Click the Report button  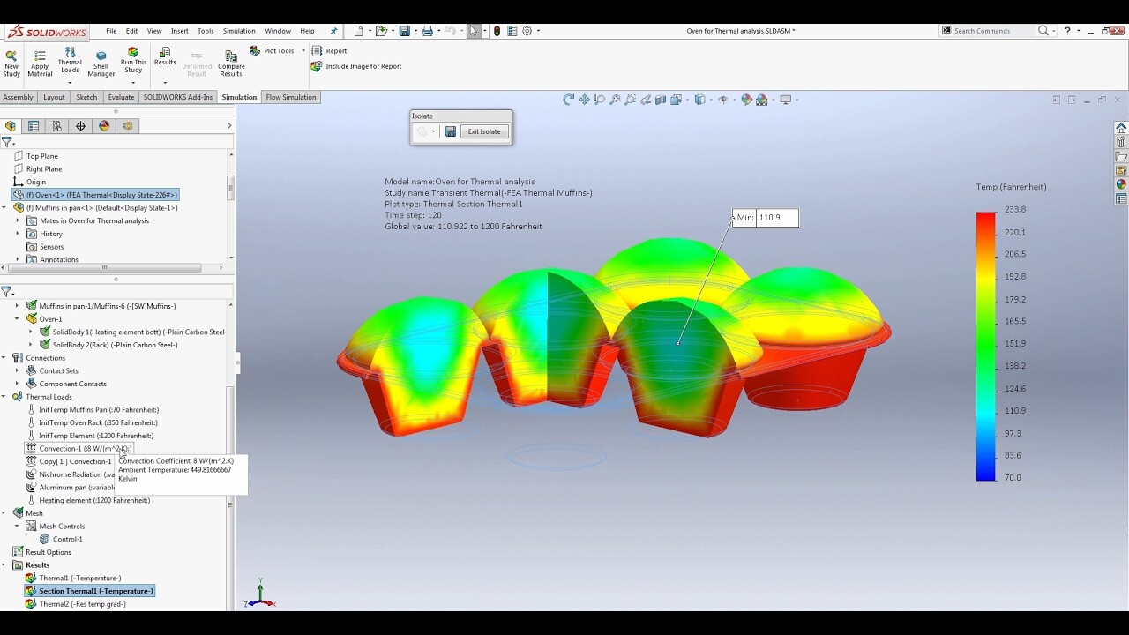tap(330, 51)
